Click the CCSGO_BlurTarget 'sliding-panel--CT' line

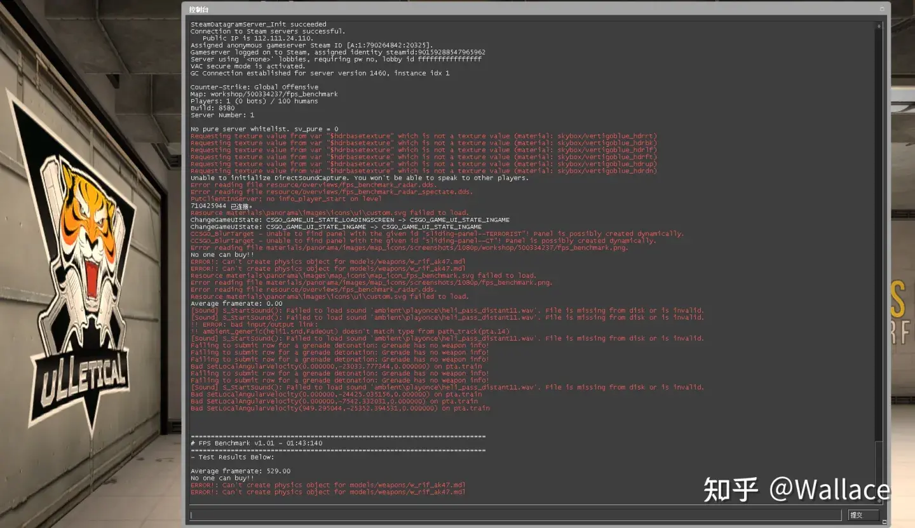423,241
